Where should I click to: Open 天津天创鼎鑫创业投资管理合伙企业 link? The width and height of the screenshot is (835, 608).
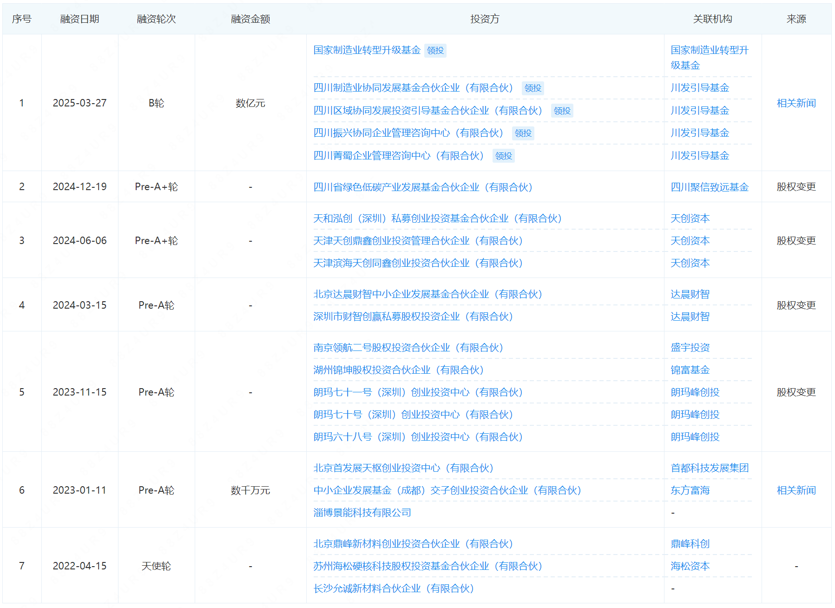[418, 241]
